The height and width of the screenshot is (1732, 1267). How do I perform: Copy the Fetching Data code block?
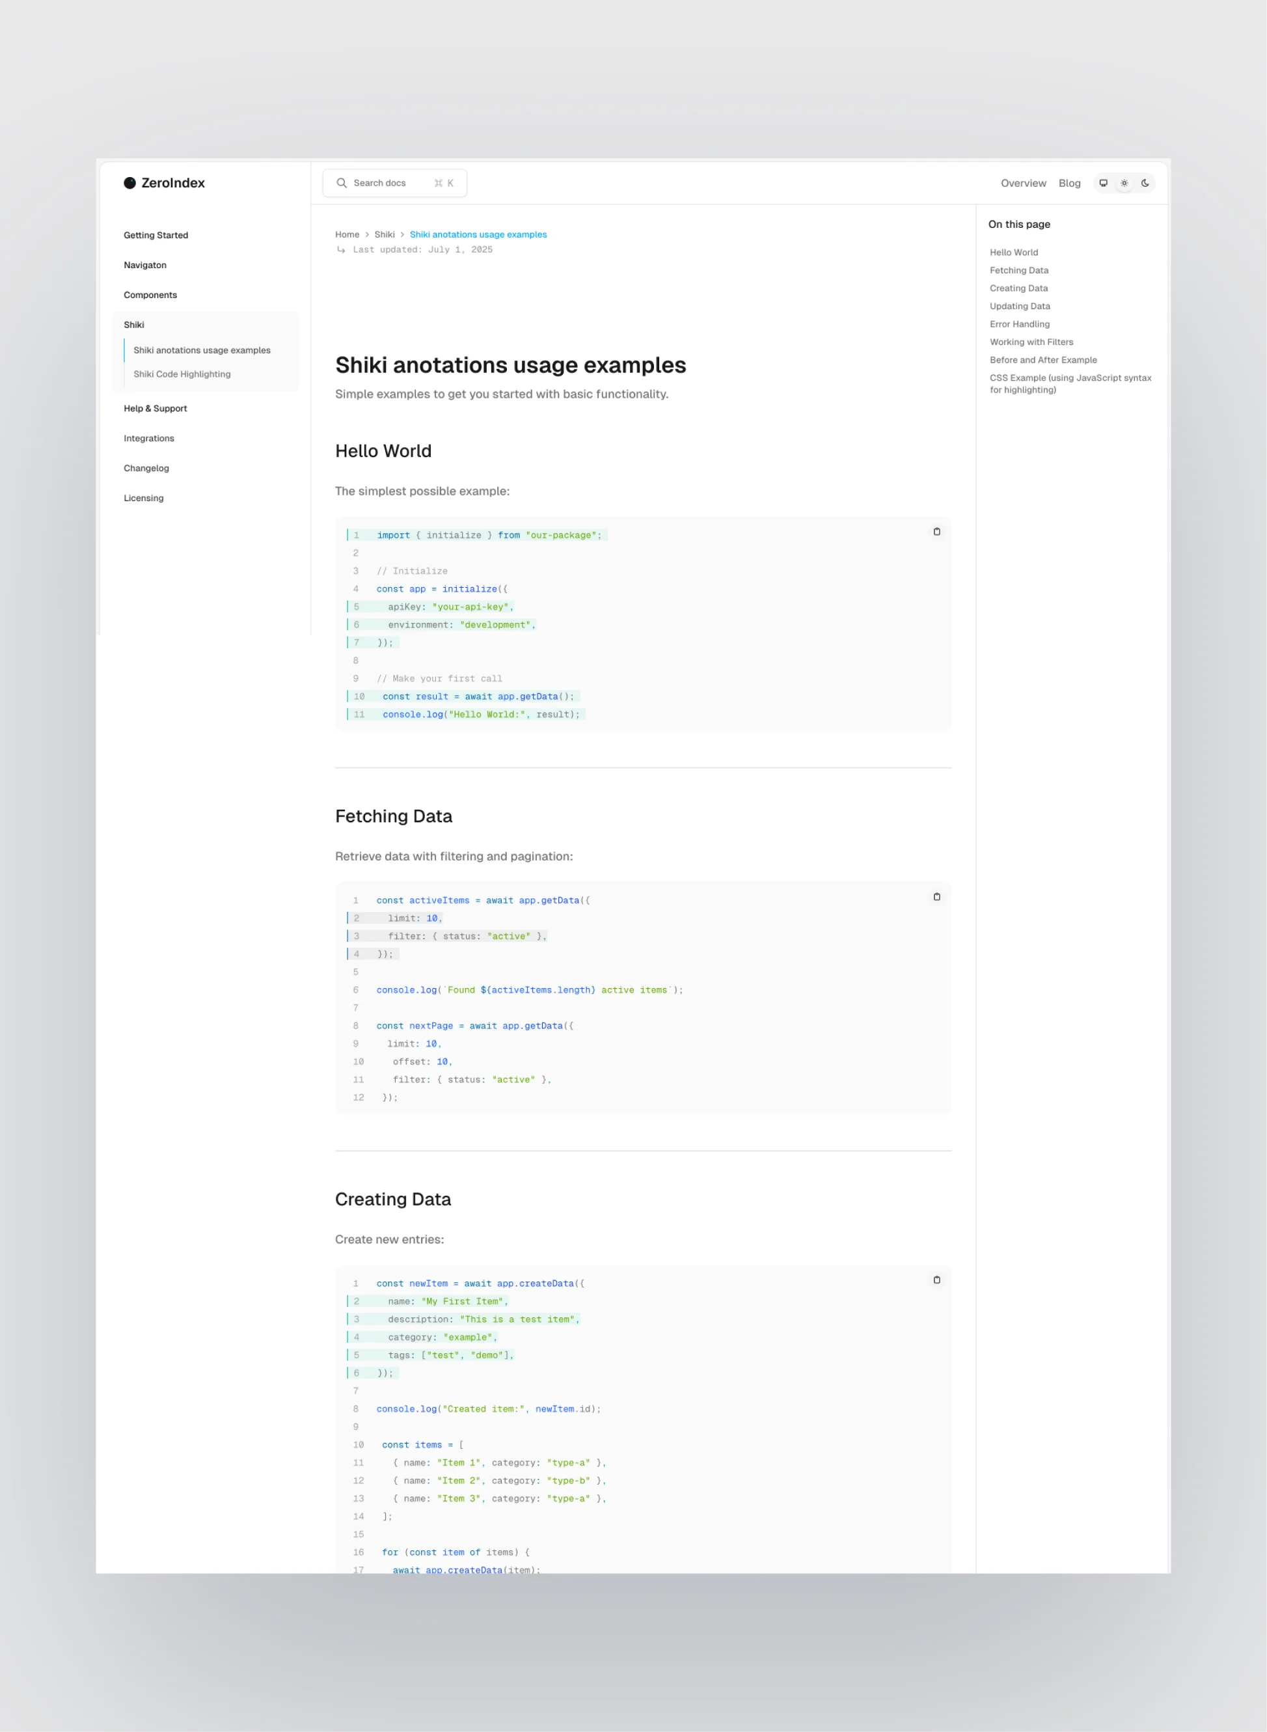[936, 896]
